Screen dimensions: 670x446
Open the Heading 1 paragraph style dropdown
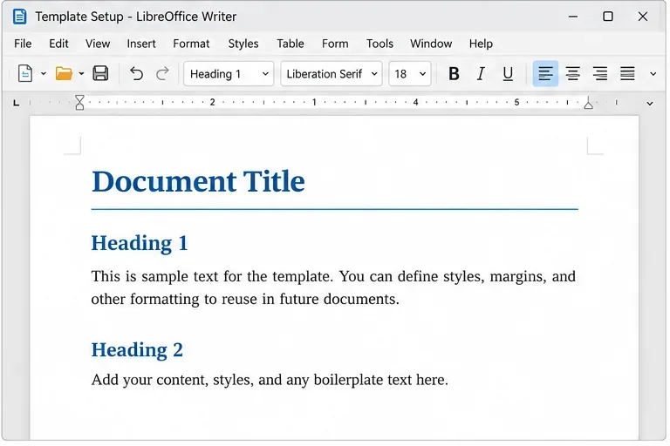coord(229,74)
